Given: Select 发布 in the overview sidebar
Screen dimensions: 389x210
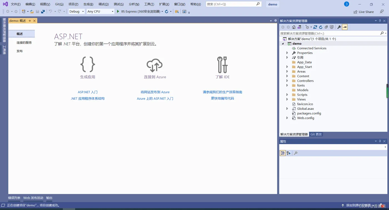Looking at the screenshot, I should pos(19,51).
